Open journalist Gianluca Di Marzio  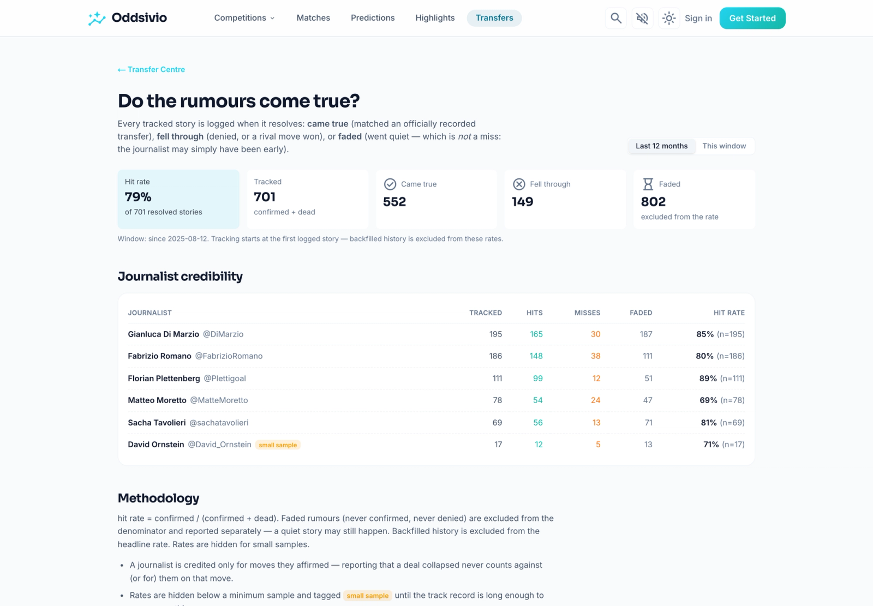164,334
